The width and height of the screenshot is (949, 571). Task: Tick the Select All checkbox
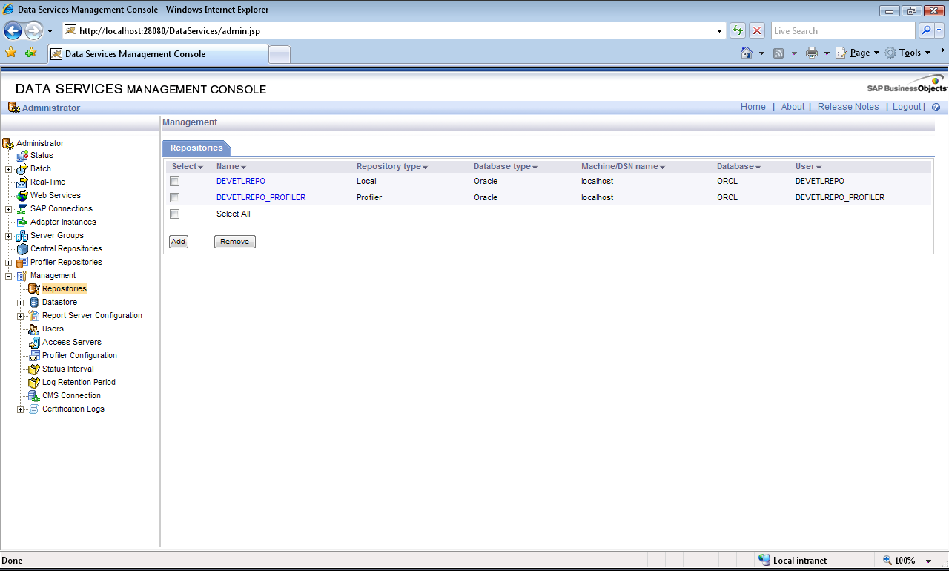[x=175, y=214]
